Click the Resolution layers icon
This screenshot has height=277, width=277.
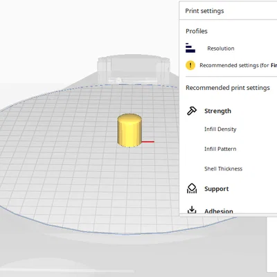pyautogui.click(x=190, y=48)
